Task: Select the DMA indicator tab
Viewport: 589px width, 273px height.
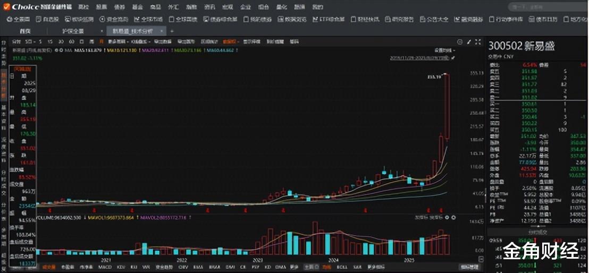Action: [280, 267]
